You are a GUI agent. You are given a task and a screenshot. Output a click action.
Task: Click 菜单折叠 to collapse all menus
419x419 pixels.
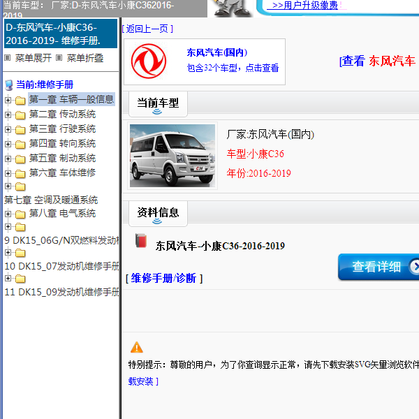(85, 58)
